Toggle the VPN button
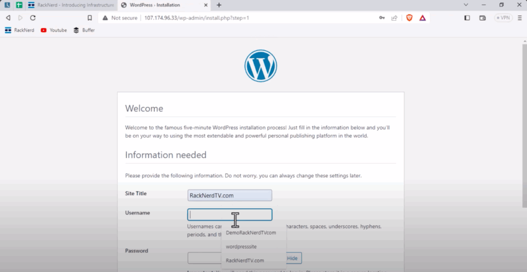This screenshot has width=527, height=272. pos(503,18)
